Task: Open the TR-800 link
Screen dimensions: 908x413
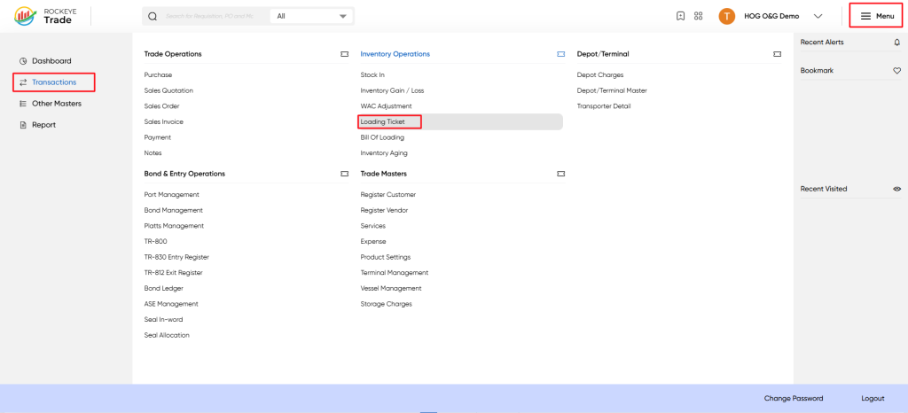Action: 155,242
